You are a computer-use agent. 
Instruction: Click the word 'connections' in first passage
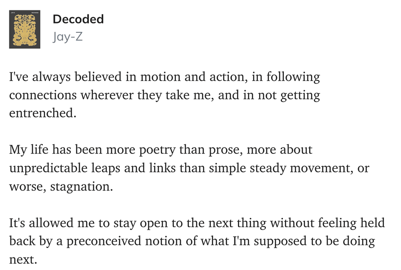(x=43, y=95)
